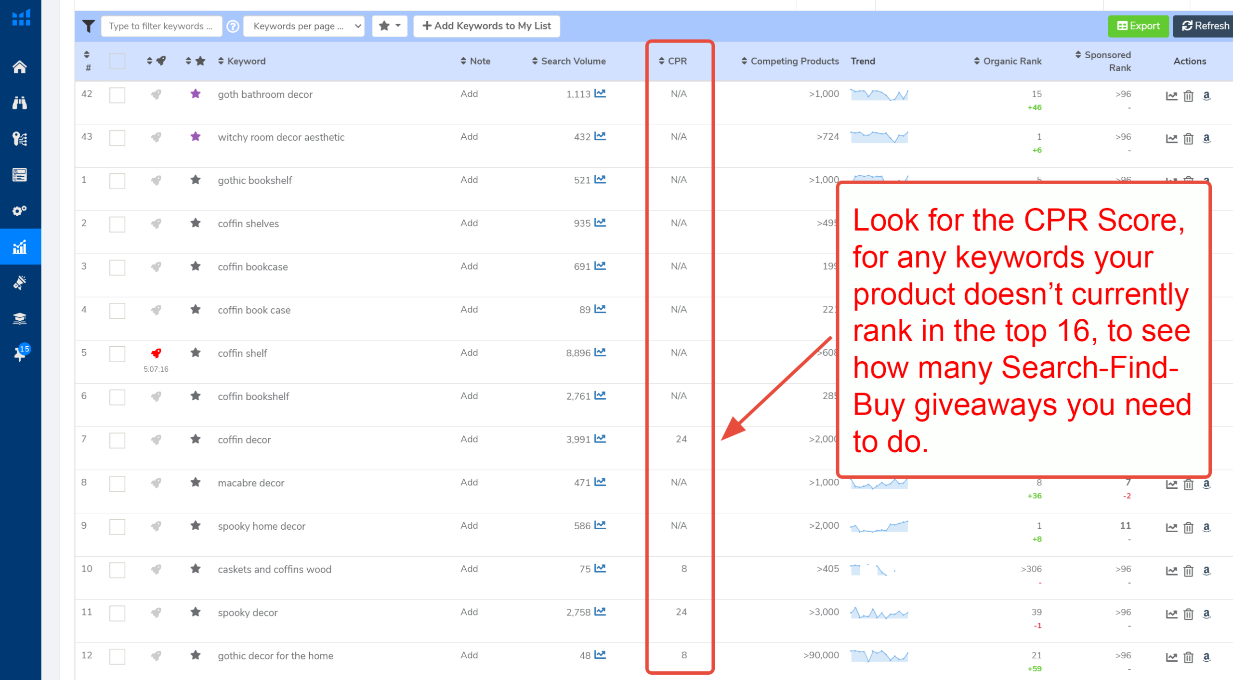Open Keywords per page dropdown
This screenshot has height=680, width=1233.
pos(304,26)
